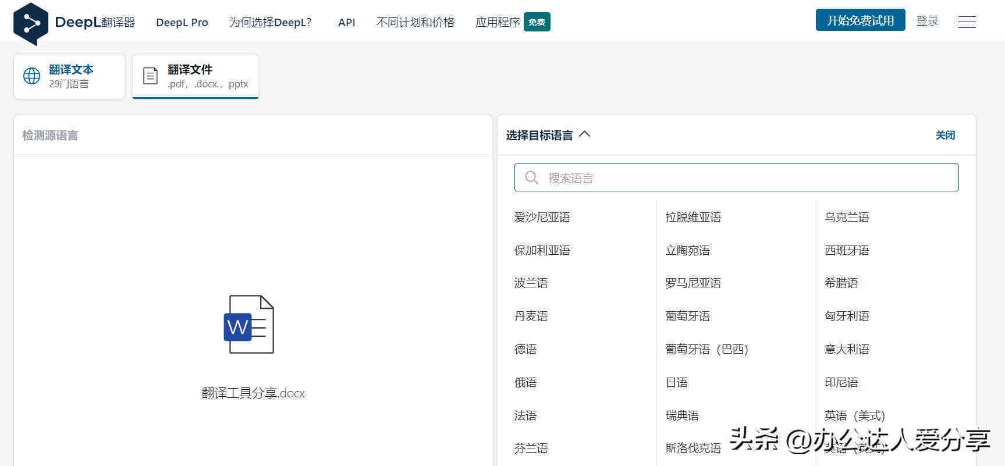Select 葡萄牙语（巴西） as target language
Image resolution: width=1005 pixels, height=466 pixels.
tap(707, 349)
